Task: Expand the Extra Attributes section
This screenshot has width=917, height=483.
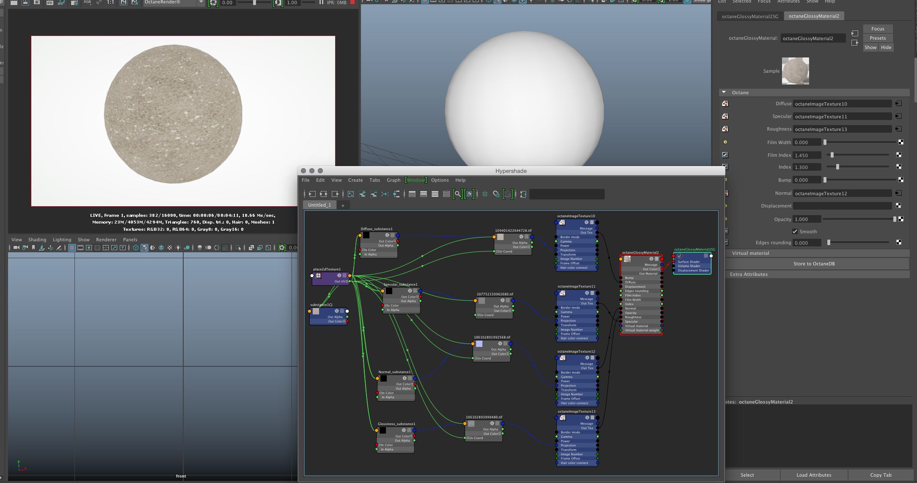Action: tap(749, 274)
